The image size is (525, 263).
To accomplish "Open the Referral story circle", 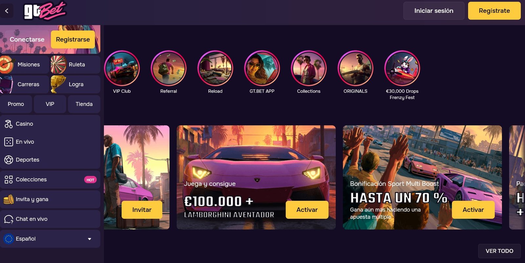I will [x=168, y=68].
